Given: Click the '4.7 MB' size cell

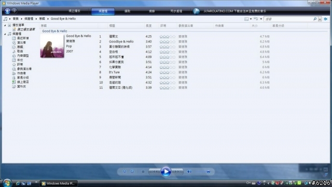Looking at the screenshot, I should (265, 37).
